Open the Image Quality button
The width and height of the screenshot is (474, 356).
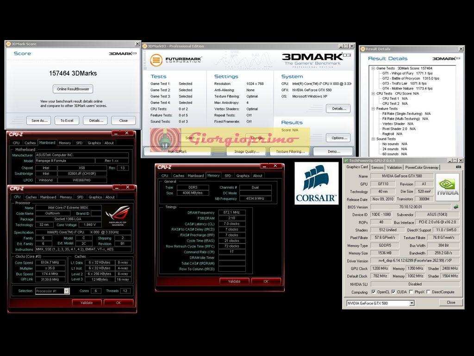coord(246,152)
